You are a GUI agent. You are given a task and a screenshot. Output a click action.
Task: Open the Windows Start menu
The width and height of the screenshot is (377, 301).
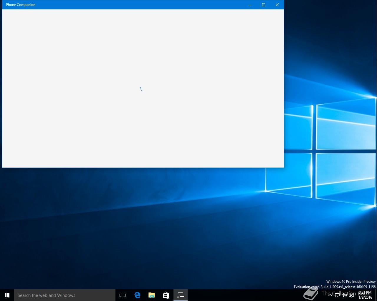(x=7, y=295)
